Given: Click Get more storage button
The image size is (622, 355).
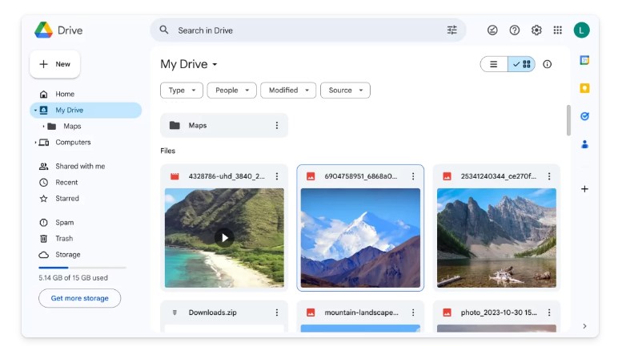Looking at the screenshot, I should pyautogui.click(x=79, y=298).
